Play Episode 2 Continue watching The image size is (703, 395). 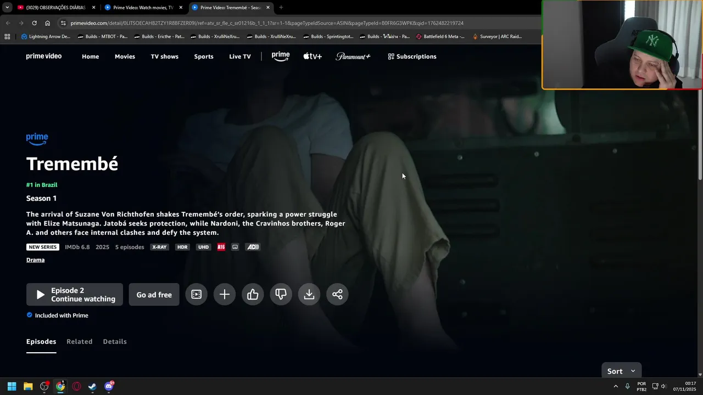click(x=75, y=295)
